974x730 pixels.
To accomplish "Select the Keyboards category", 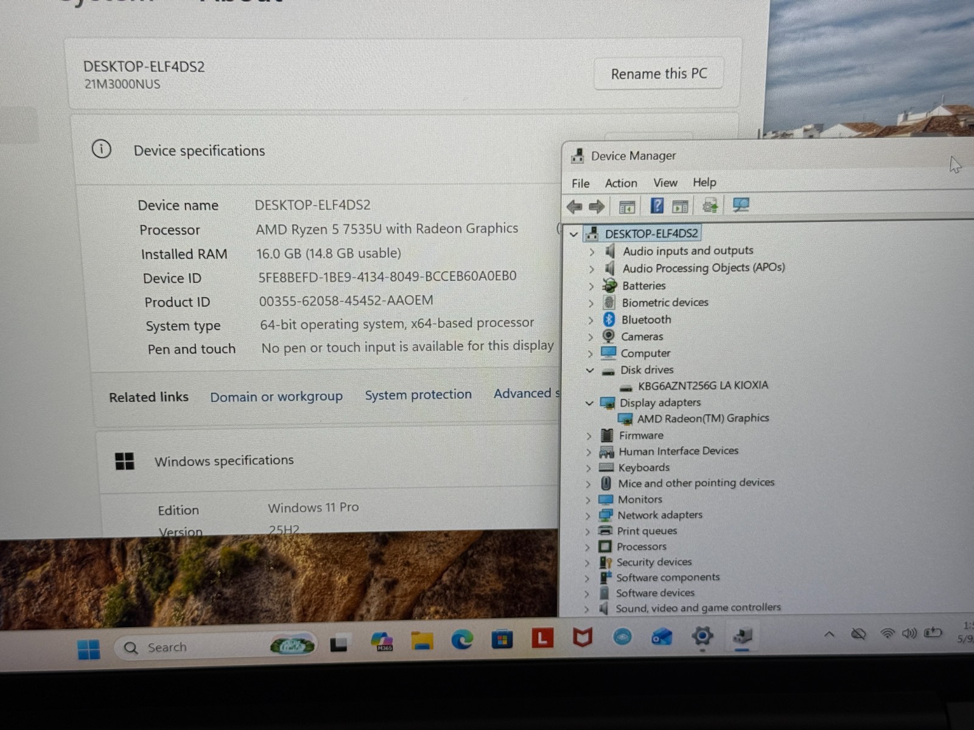I will point(643,468).
